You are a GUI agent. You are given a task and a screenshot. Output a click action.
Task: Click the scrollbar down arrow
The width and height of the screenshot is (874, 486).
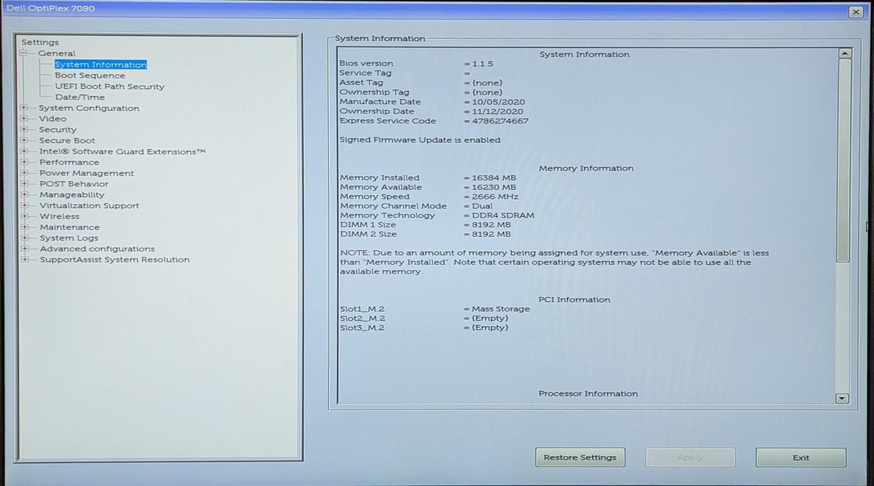[843, 399]
